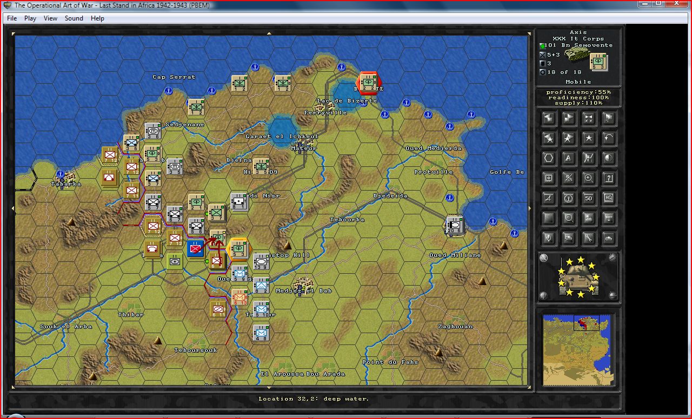Click the half-shaded circle button
Screen dimensions: 692x419
609,158
